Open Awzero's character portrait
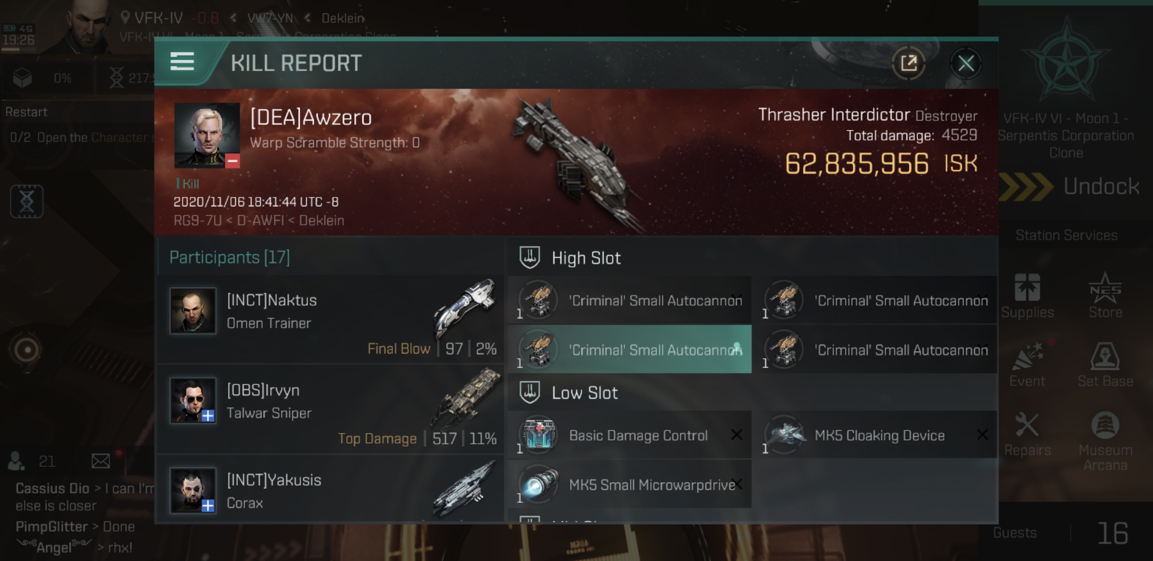 pos(207,135)
